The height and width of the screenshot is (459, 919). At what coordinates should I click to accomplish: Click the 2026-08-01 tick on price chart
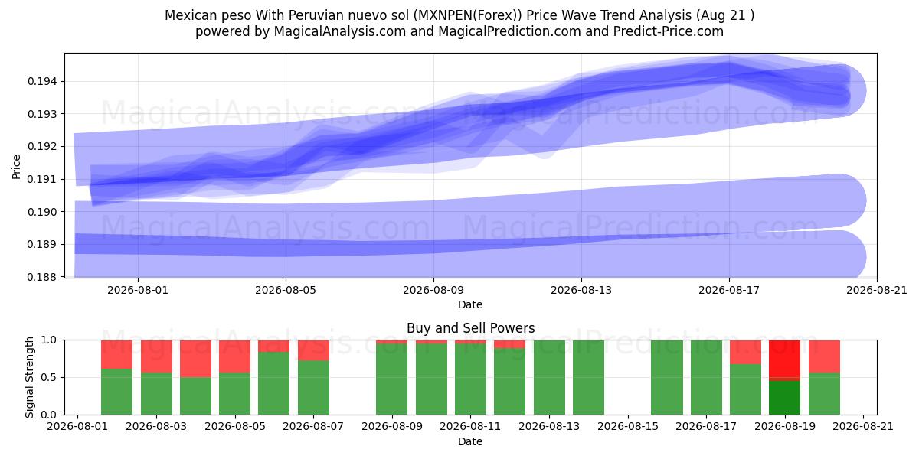[x=138, y=290]
